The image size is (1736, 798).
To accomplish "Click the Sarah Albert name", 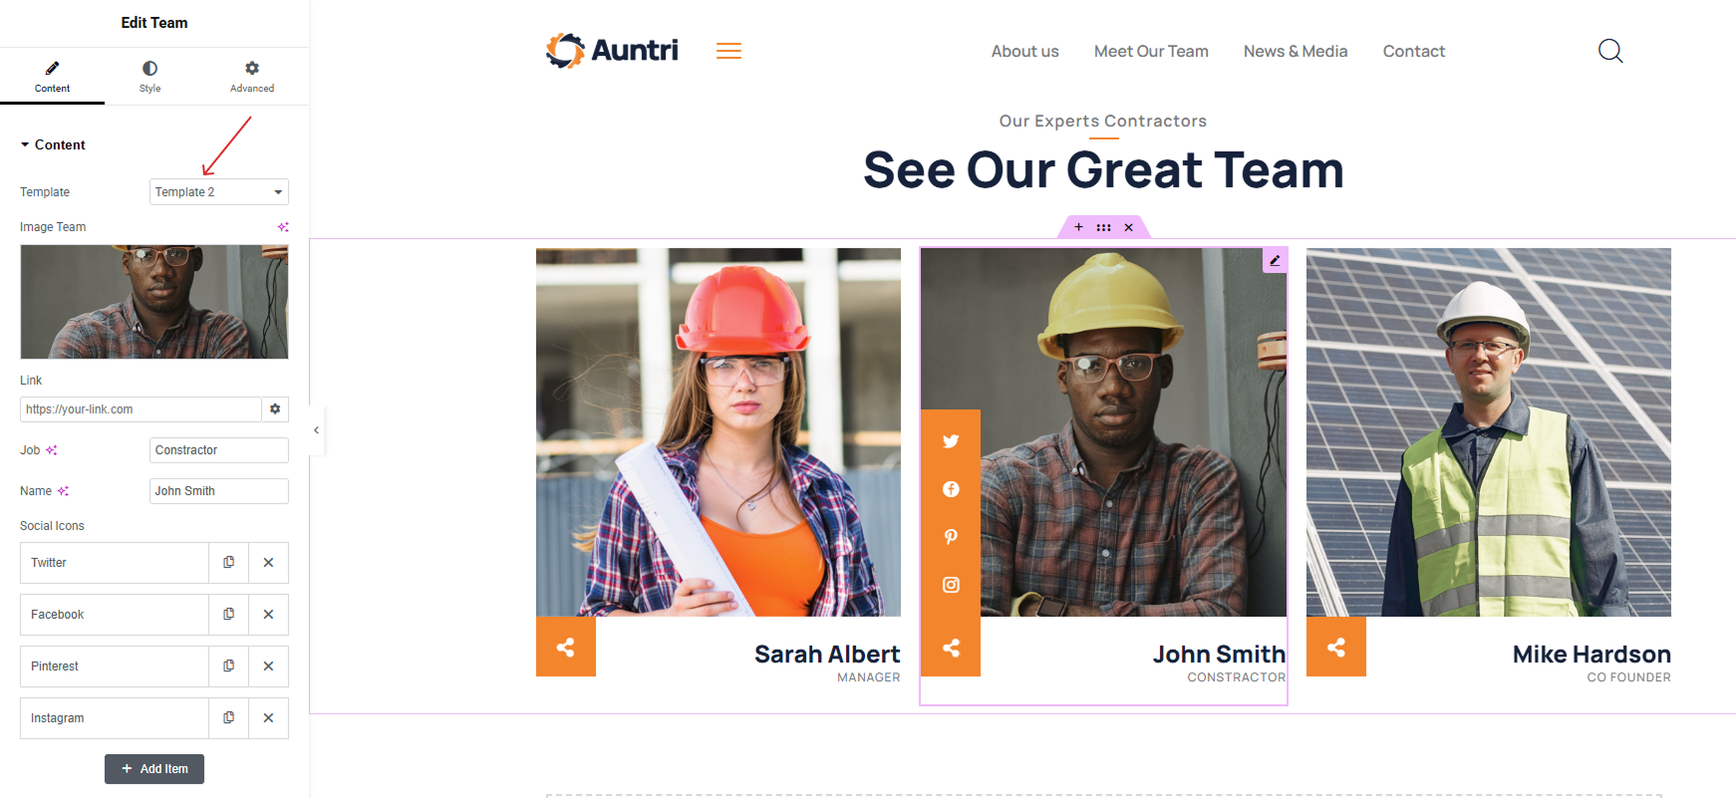I will coord(827,655).
